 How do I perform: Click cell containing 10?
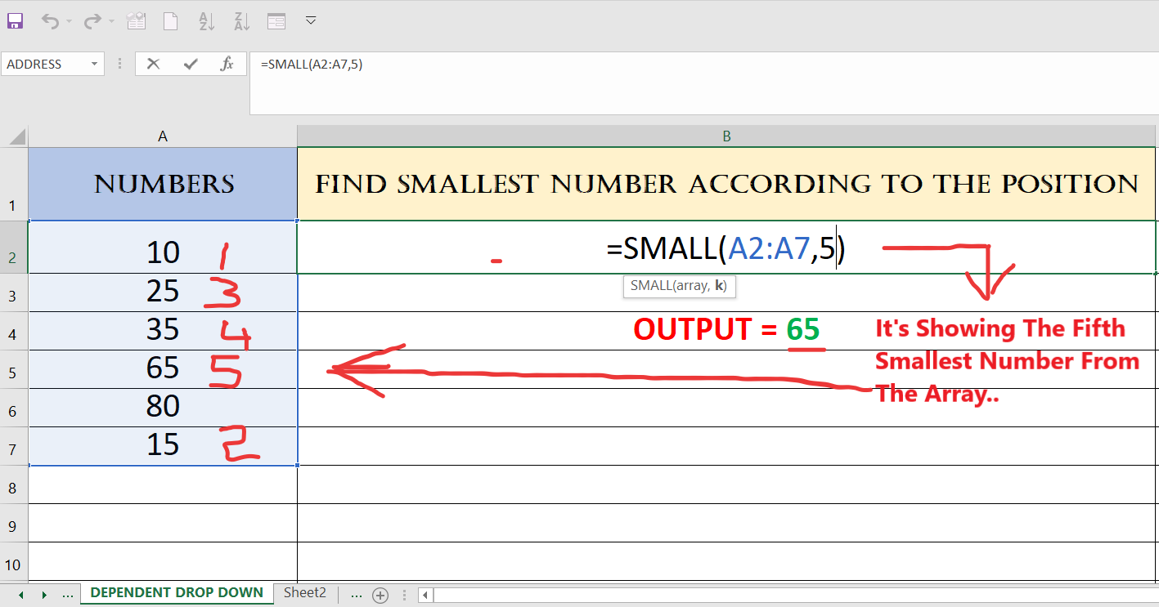click(x=163, y=247)
